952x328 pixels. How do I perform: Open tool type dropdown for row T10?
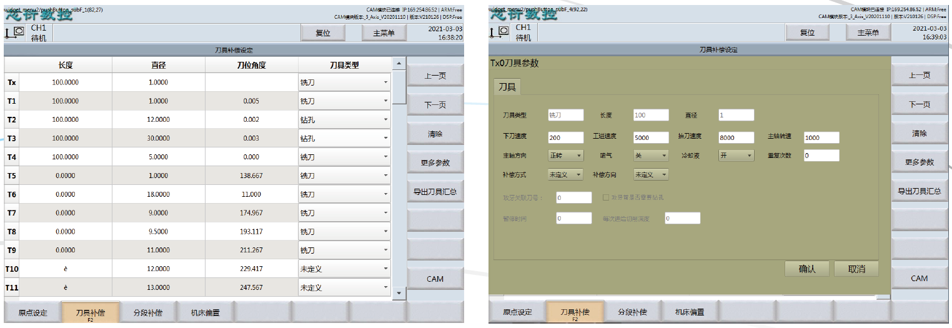[x=344, y=269]
